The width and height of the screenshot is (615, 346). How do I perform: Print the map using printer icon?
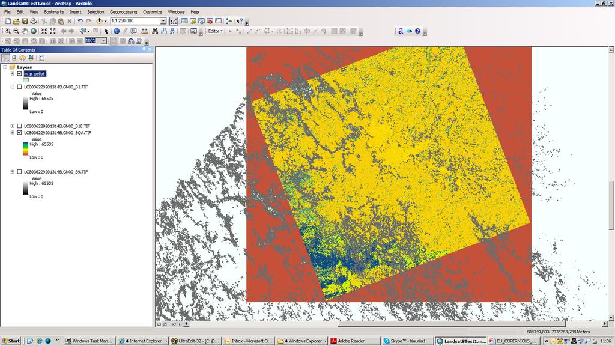(x=34, y=21)
